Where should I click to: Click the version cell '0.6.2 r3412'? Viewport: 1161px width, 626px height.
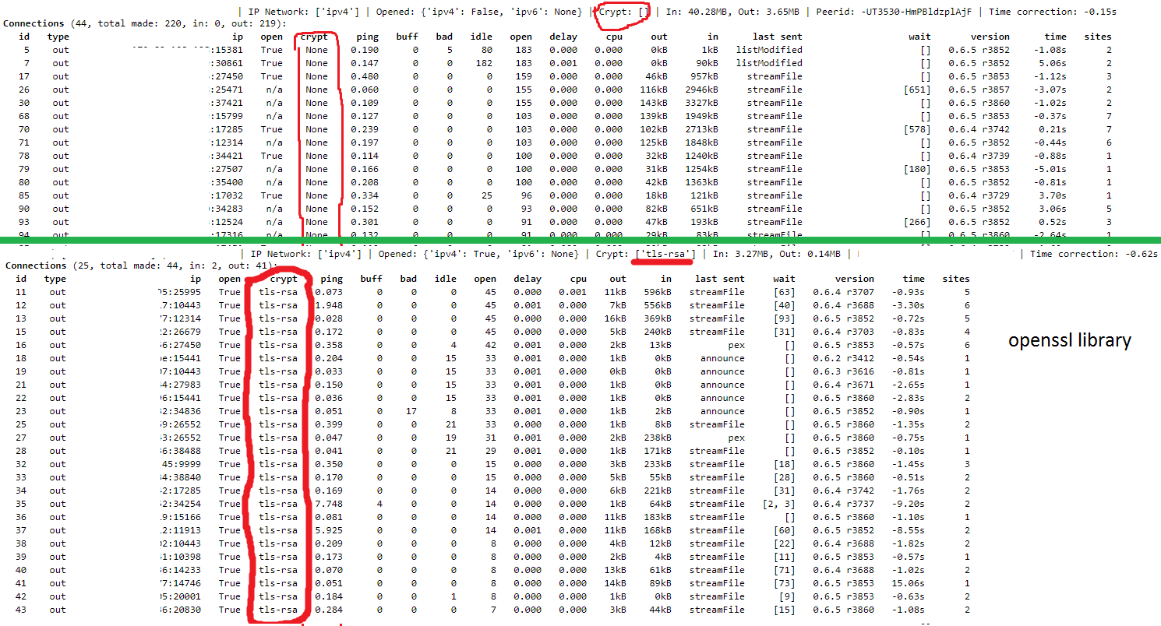pyautogui.click(x=843, y=358)
